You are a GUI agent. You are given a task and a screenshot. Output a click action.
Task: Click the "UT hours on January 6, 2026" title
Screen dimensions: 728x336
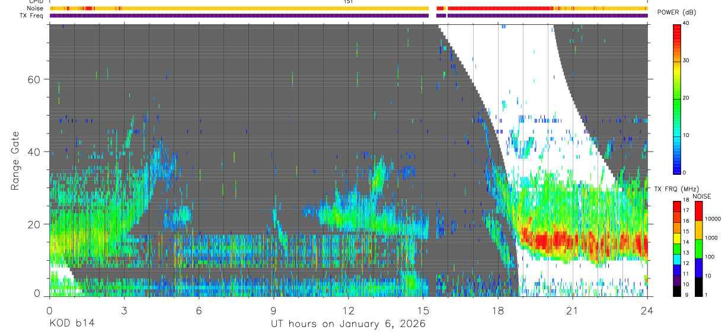click(x=348, y=324)
